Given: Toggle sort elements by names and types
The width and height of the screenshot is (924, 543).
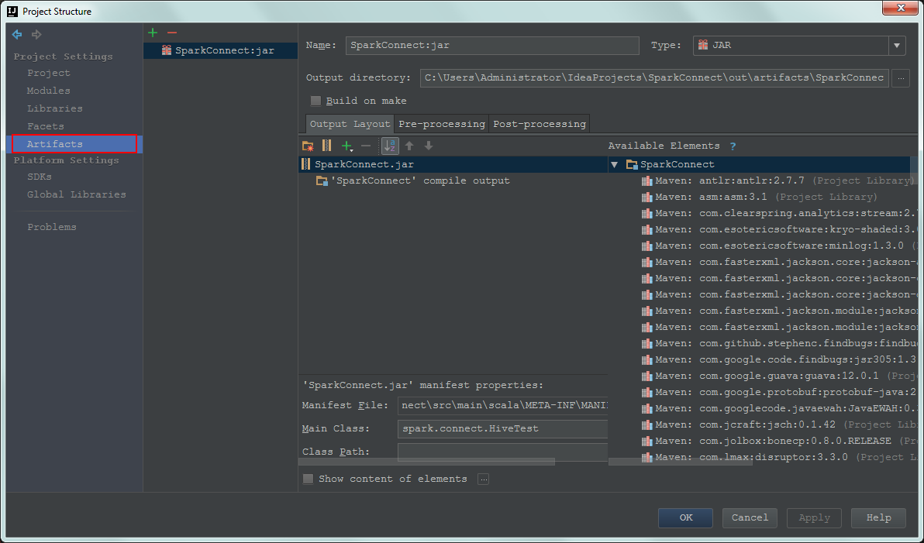Looking at the screenshot, I should pos(390,146).
